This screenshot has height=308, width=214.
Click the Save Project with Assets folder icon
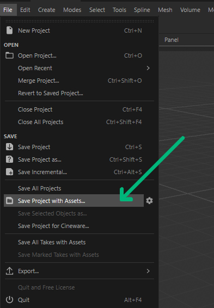9,201
